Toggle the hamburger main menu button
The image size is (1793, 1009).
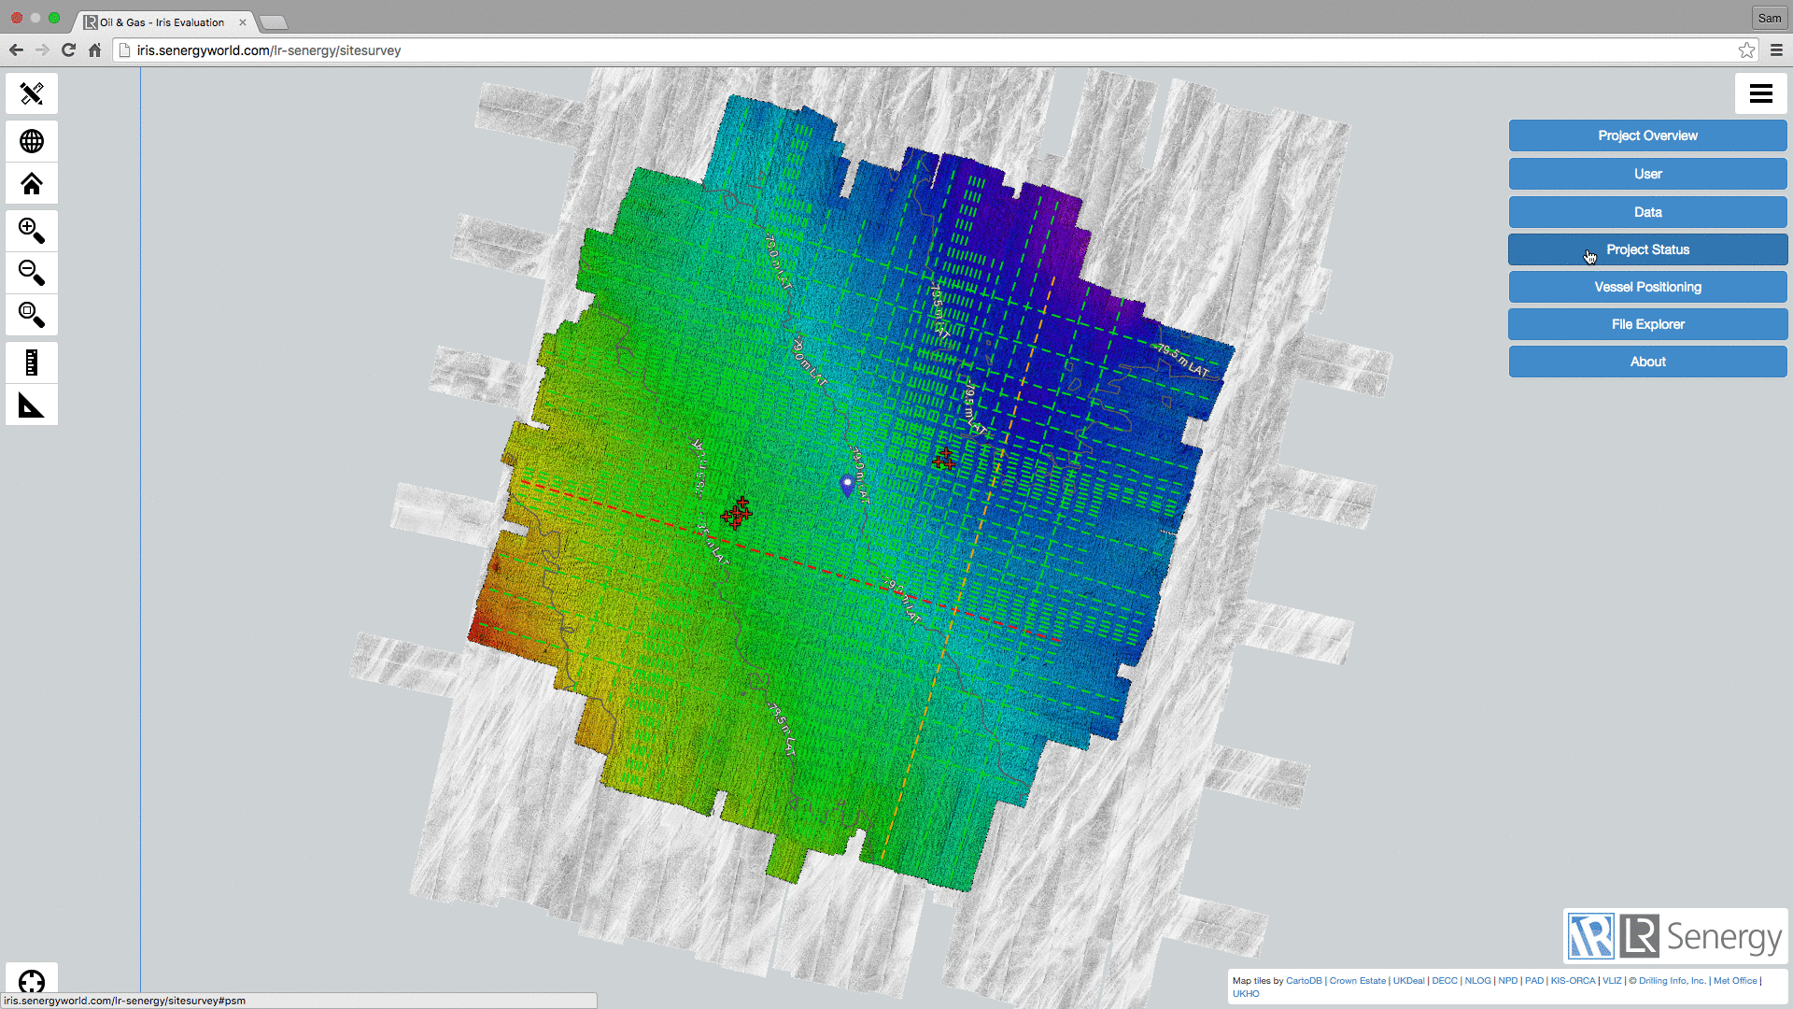coord(1760,93)
